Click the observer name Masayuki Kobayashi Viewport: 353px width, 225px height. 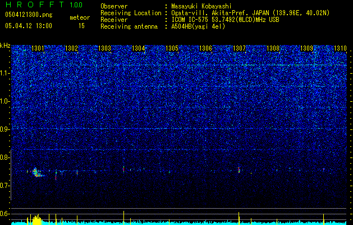coord(201,6)
